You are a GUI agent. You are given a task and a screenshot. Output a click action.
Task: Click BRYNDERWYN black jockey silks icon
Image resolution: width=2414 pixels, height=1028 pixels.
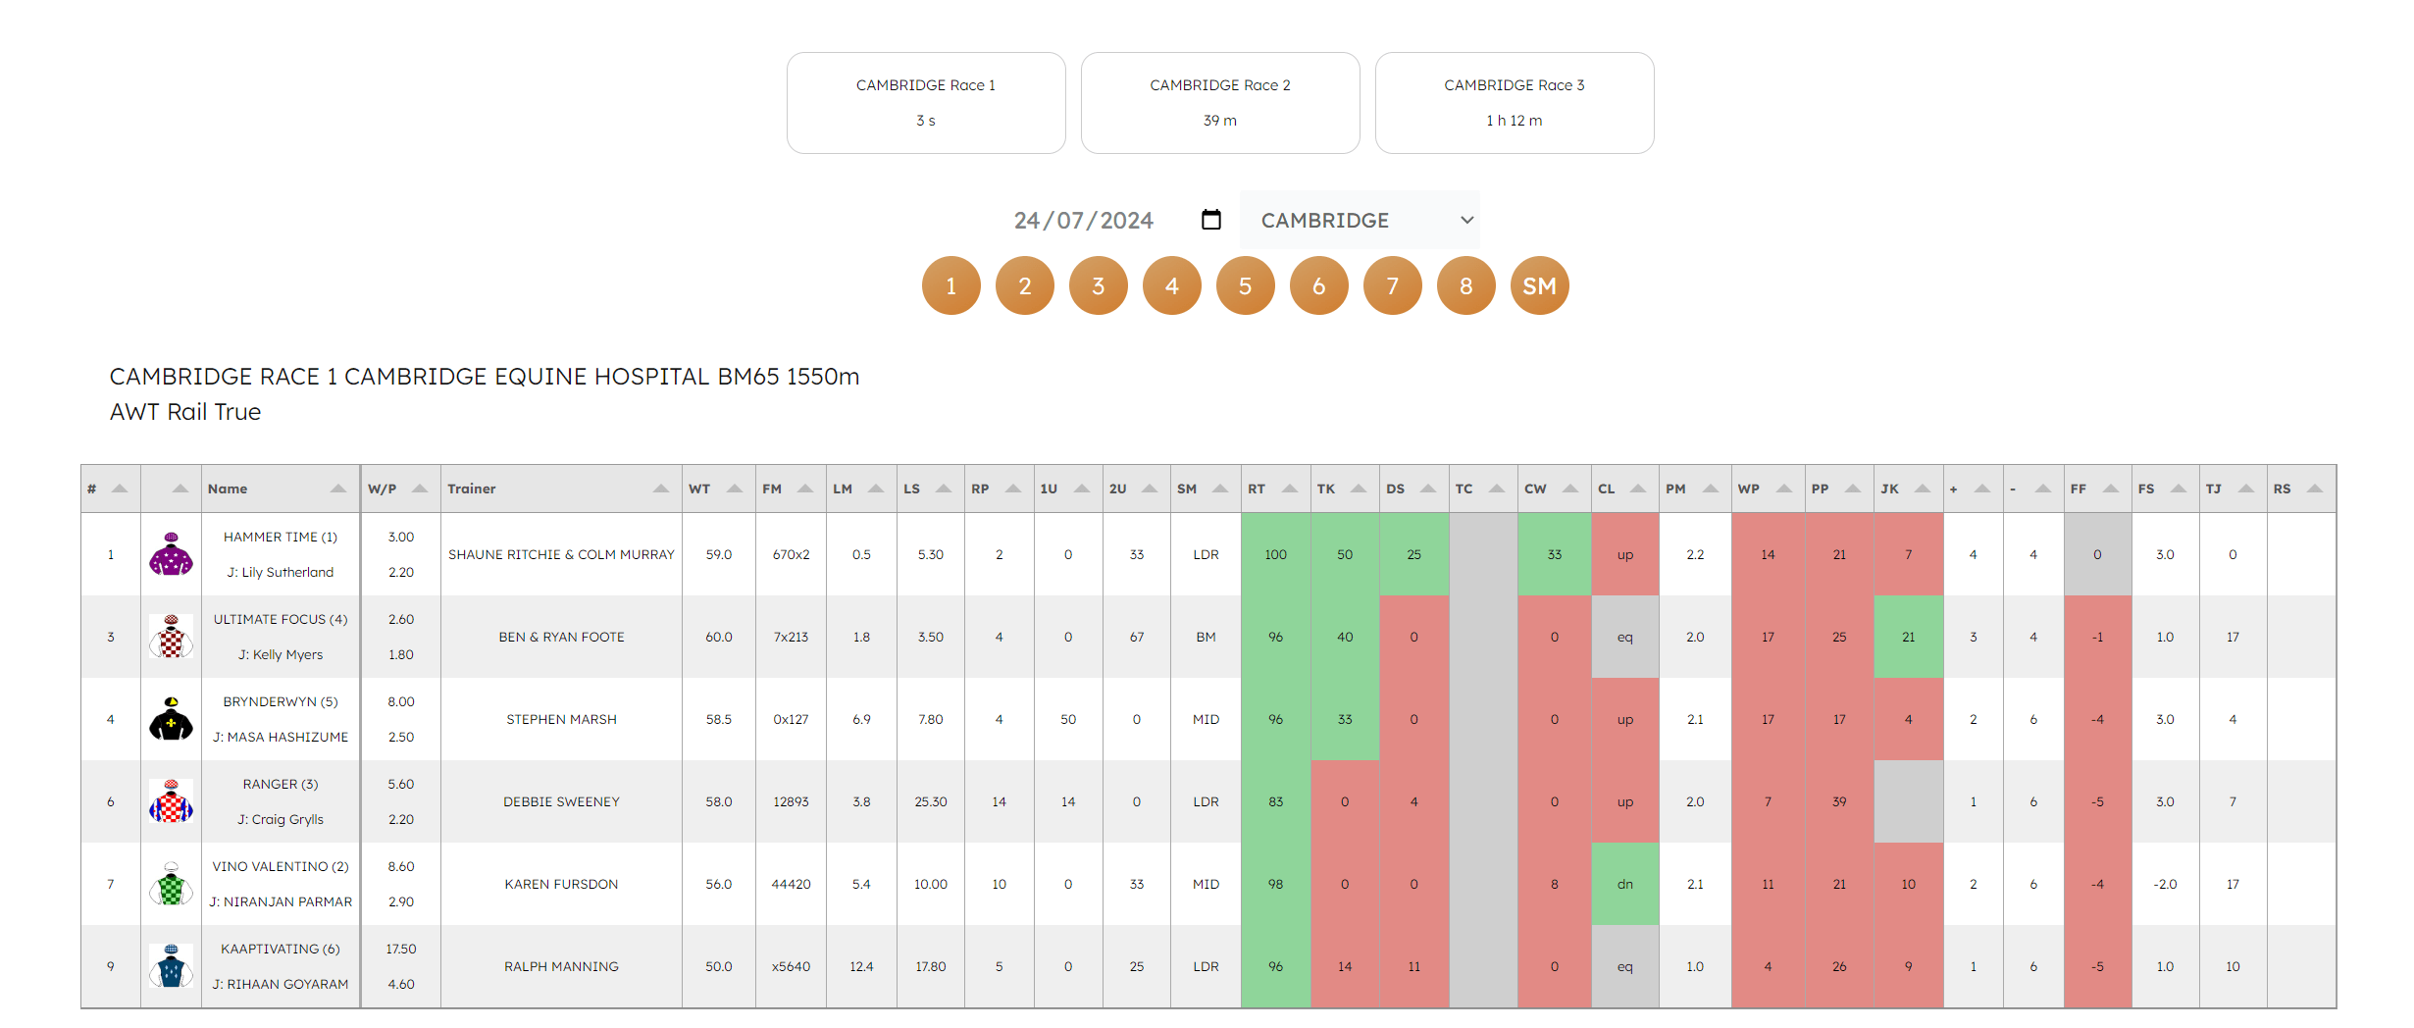[x=171, y=719]
